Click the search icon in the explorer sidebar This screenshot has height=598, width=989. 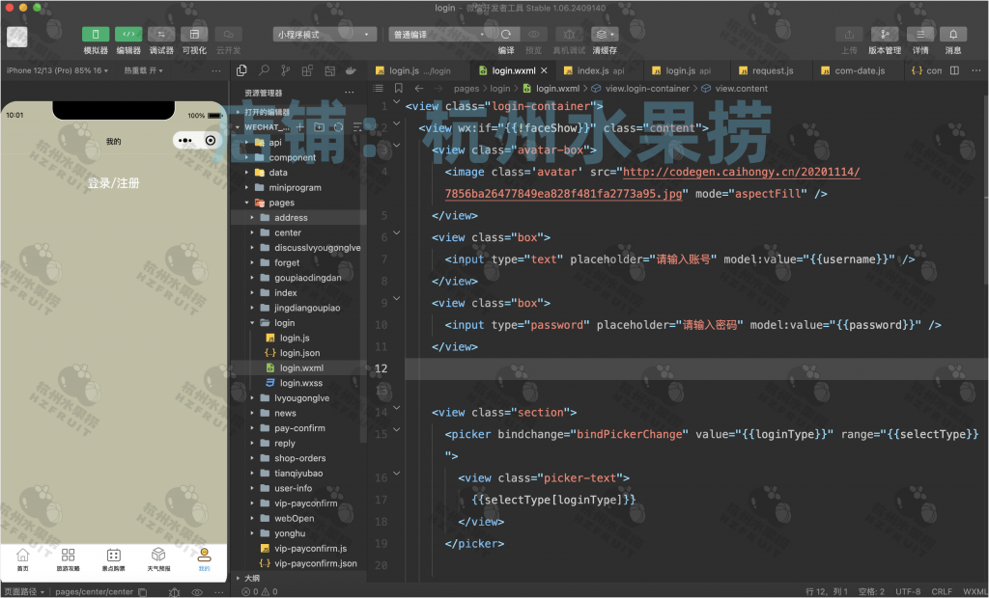click(x=264, y=70)
